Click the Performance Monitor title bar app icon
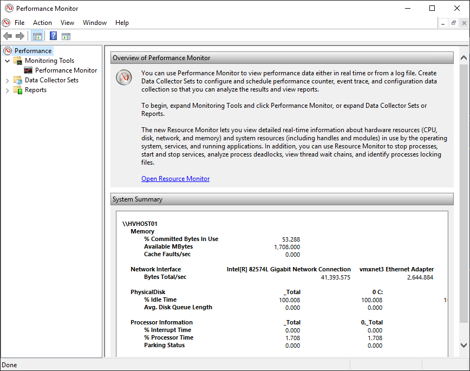470x371 pixels. point(9,8)
